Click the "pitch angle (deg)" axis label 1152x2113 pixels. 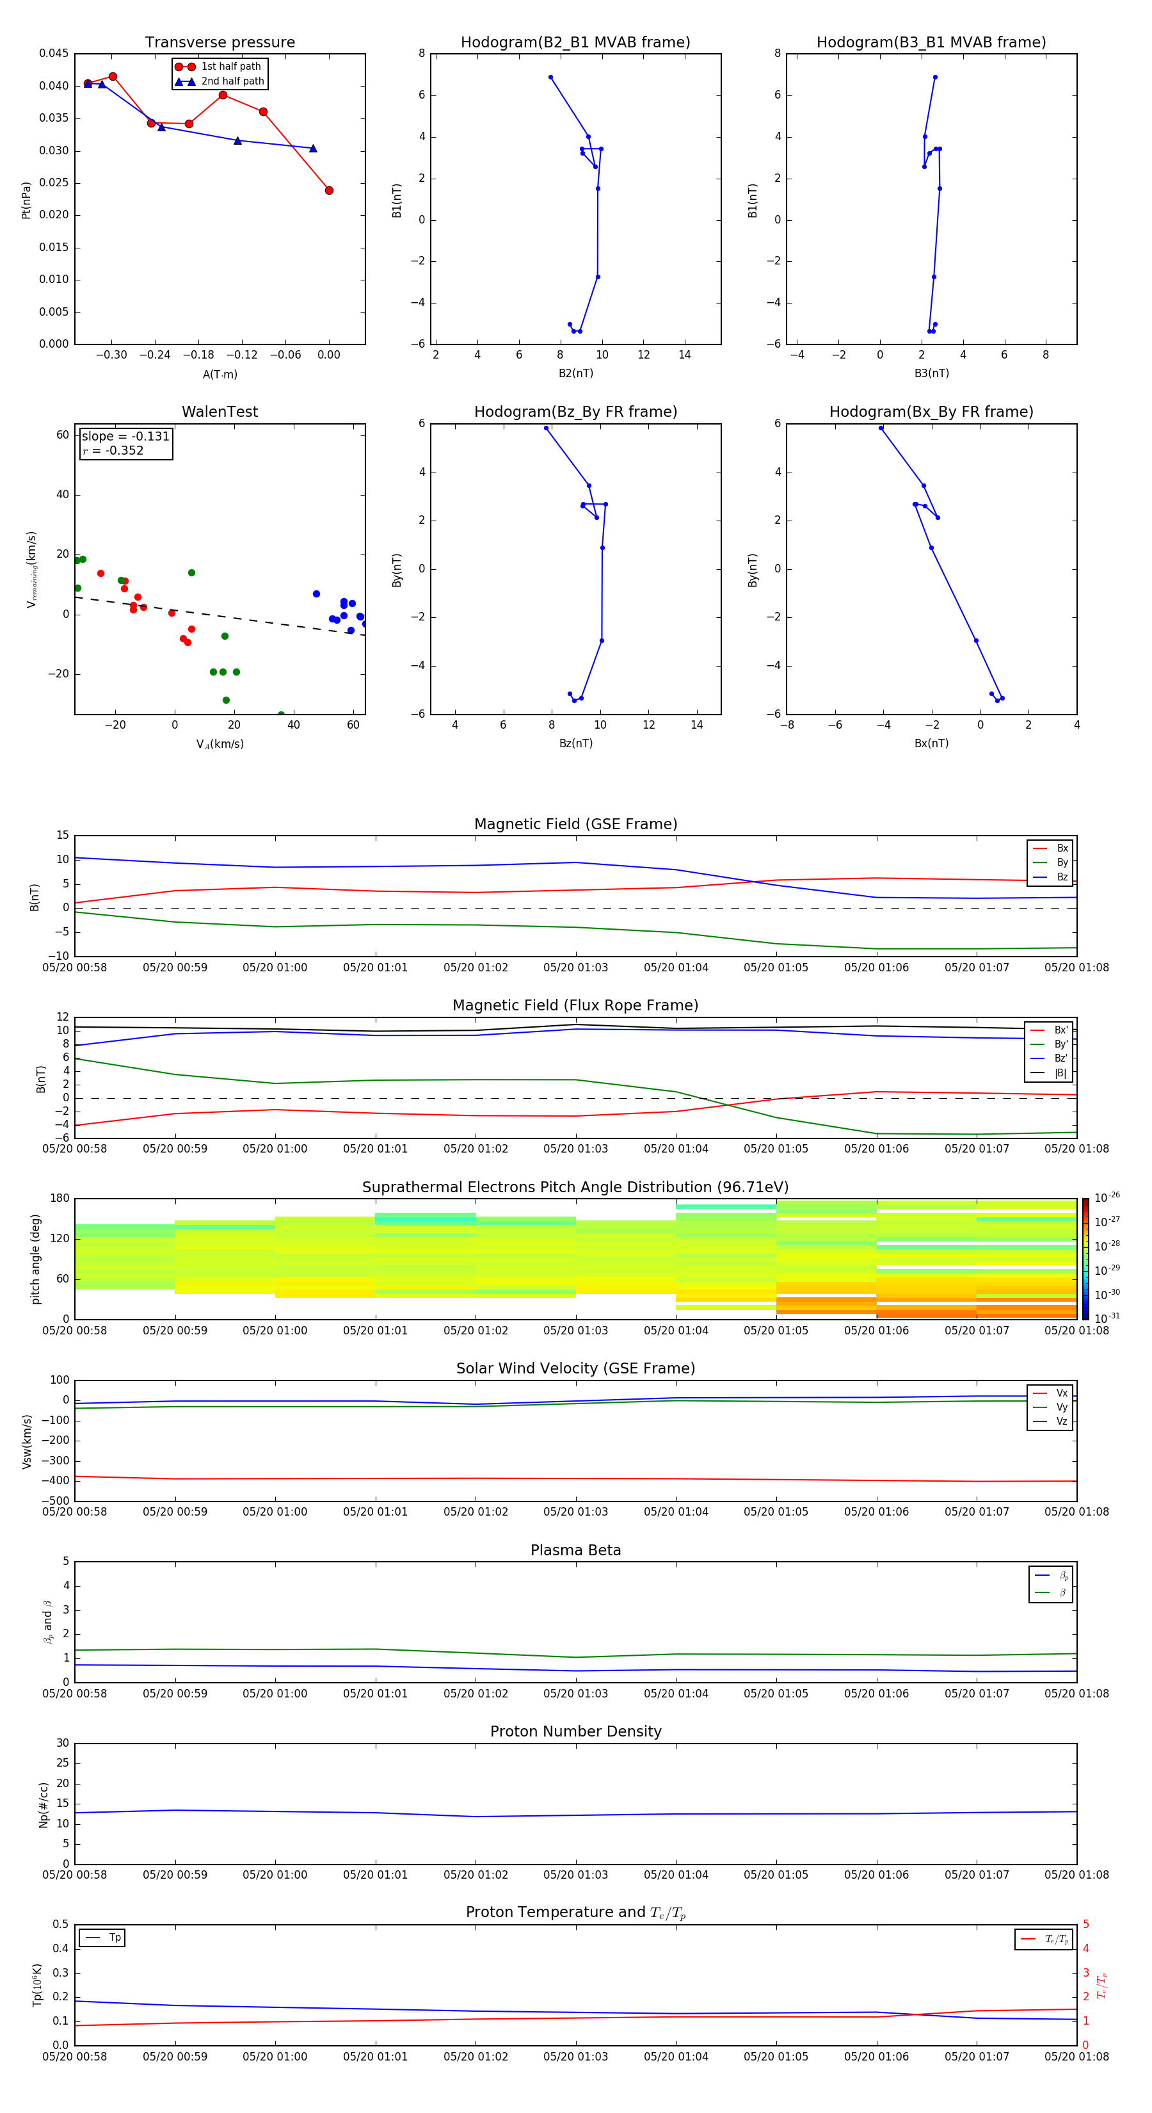tap(35, 1259)
